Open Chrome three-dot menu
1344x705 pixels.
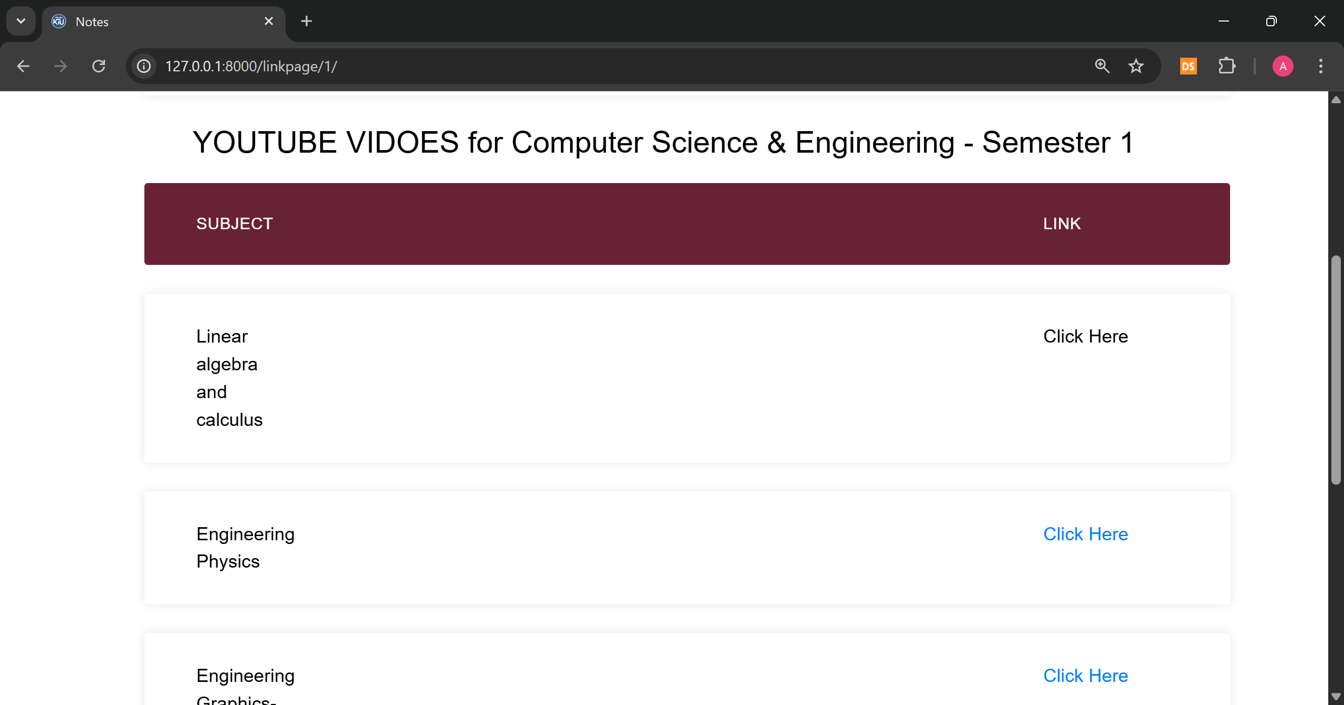click(x=1321, y=66)
